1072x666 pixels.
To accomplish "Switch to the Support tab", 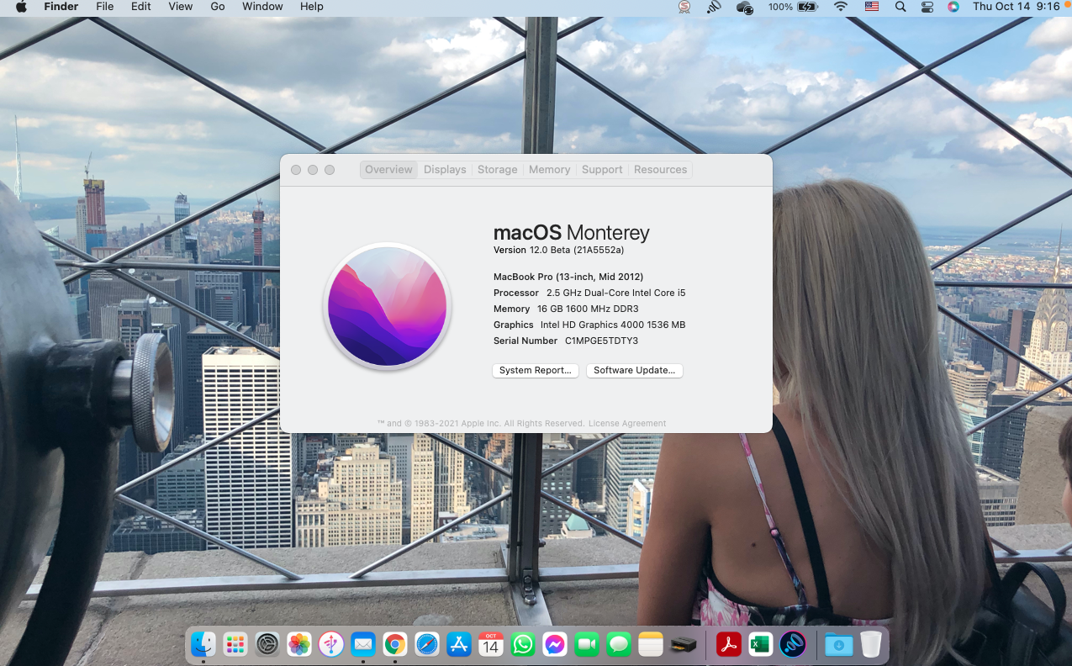I will pyautogui.click(x=602, y=170).
